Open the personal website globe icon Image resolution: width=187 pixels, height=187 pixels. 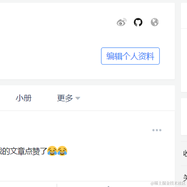[154, 22]
